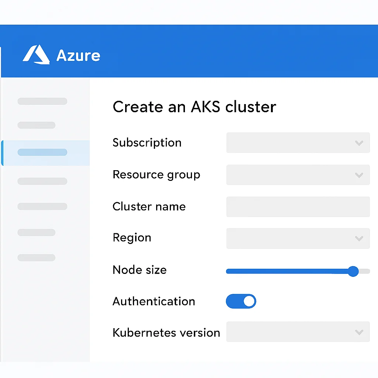Click the Azure logo icon

click(36, 55)
